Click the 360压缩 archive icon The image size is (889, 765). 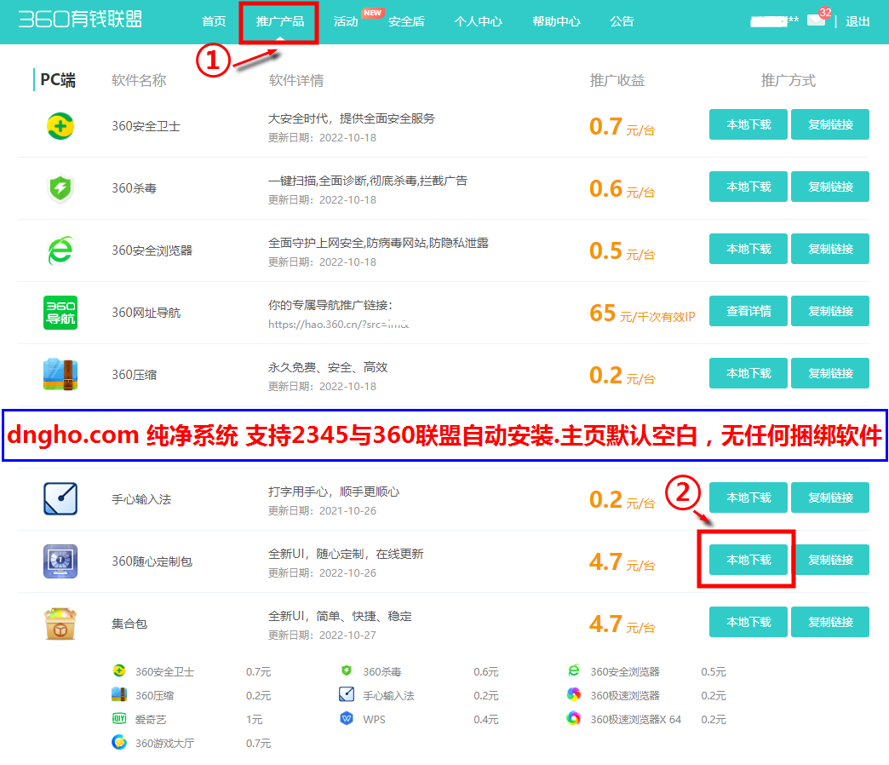click(x=60, y=374)
